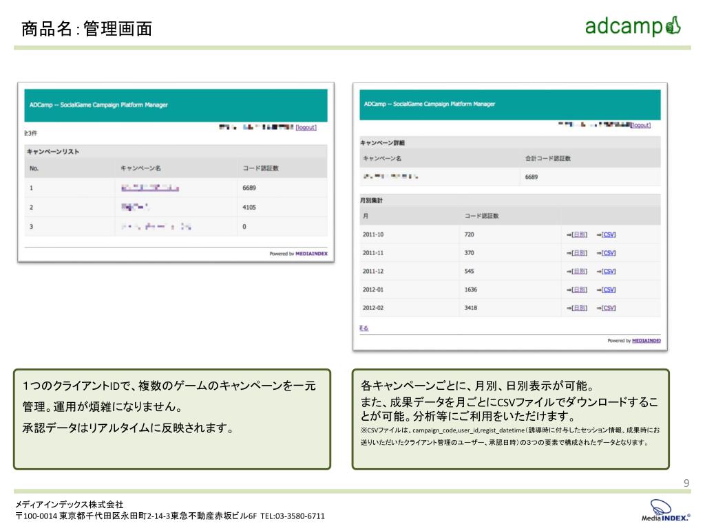Open campaign name with 6689 code authentications in list
Image resolution: width=705 pixels, height=528 pixels.
pos(150,188)
